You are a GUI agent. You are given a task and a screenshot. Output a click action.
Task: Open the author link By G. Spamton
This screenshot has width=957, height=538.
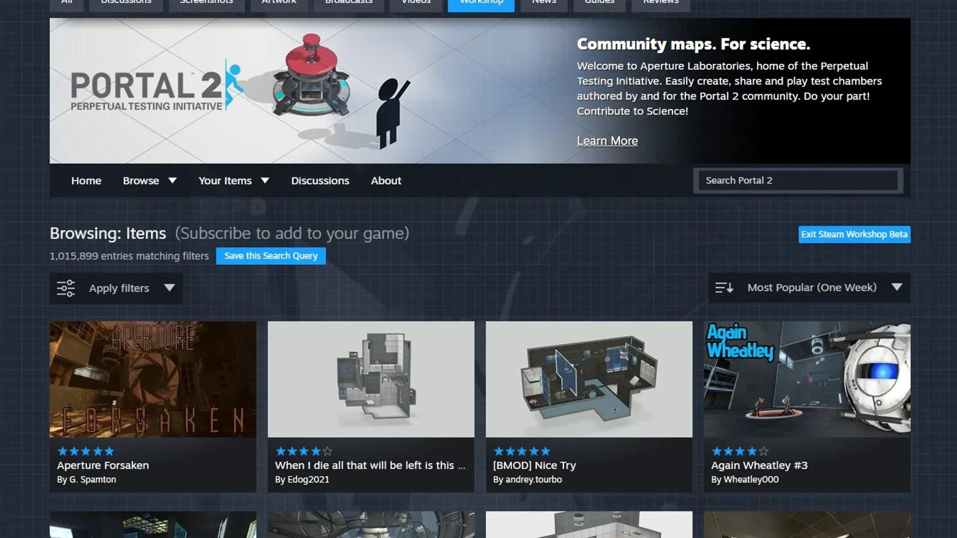pos(86,479)
